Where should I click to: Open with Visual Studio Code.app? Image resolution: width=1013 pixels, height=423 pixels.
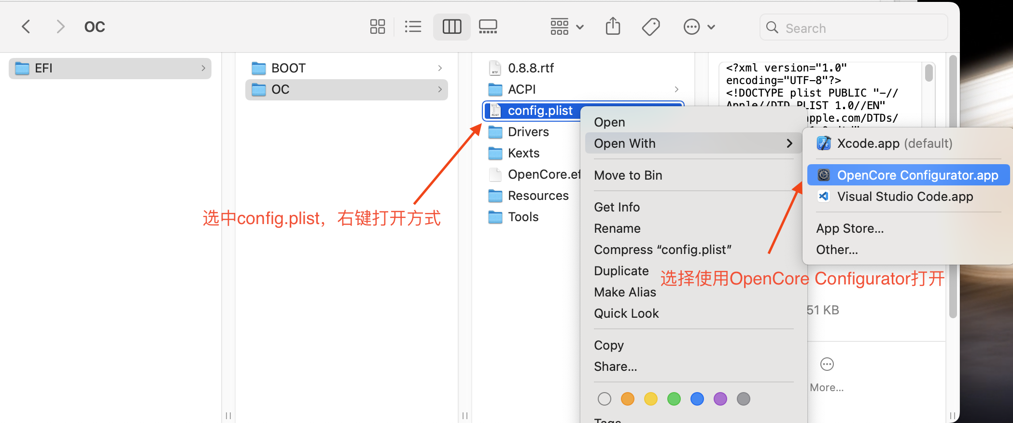(x=908, y=197)
